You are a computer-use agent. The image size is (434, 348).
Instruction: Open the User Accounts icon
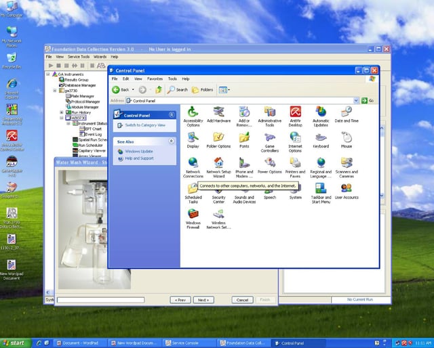(x=347, y=192)
